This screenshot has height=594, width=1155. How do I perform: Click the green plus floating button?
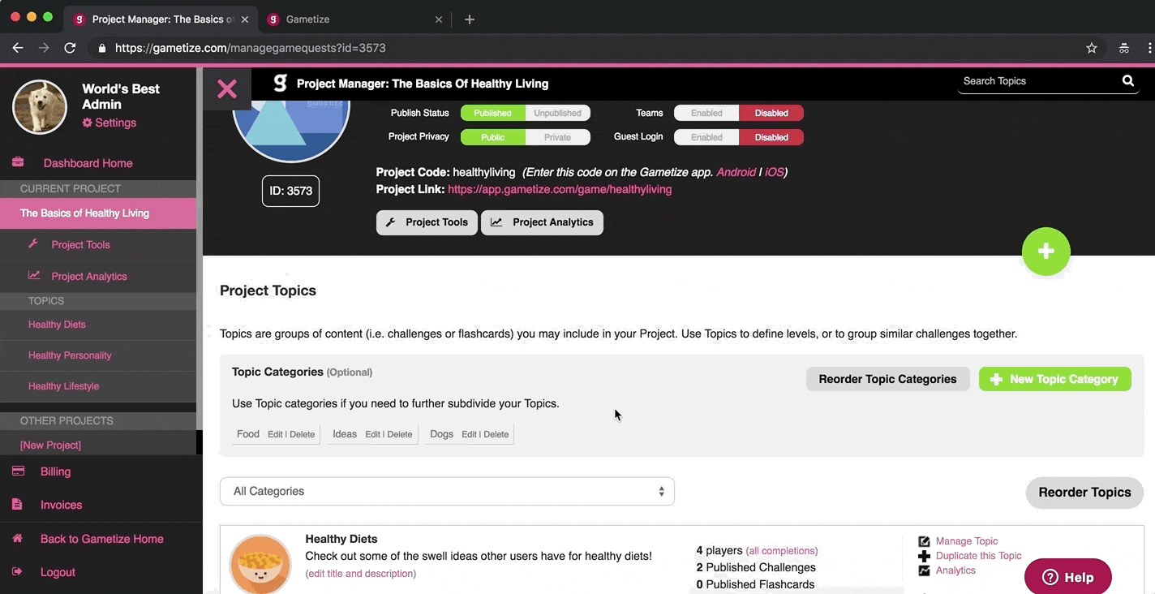click(x=1046, y=252)
